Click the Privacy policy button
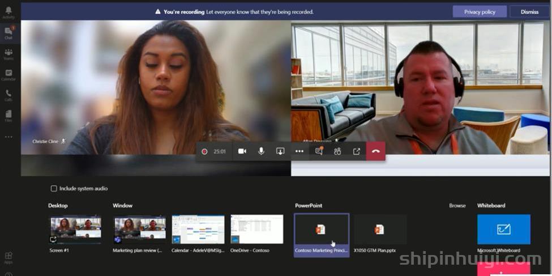552x276 pixels. point(480,12)
